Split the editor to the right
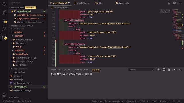This screenshot has height=103, width=184. [175, 3]
